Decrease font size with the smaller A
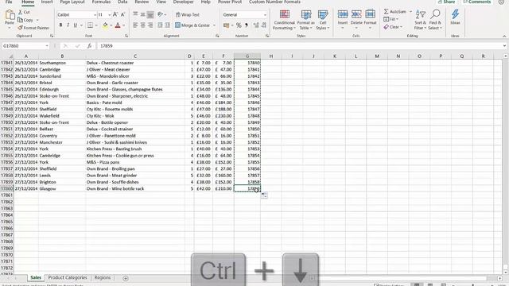This screenshot has height=286, width=509. point(122,14)
